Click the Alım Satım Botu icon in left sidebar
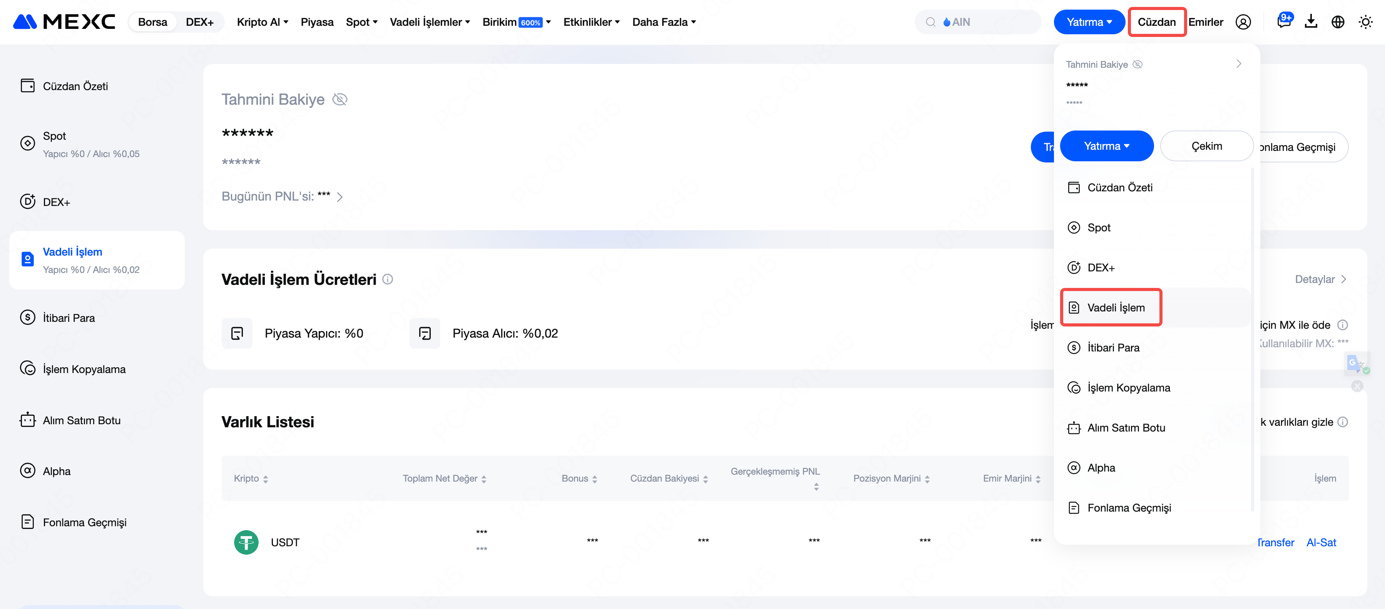Viewport: 1385px width, 609px height. tap(27, 420)
